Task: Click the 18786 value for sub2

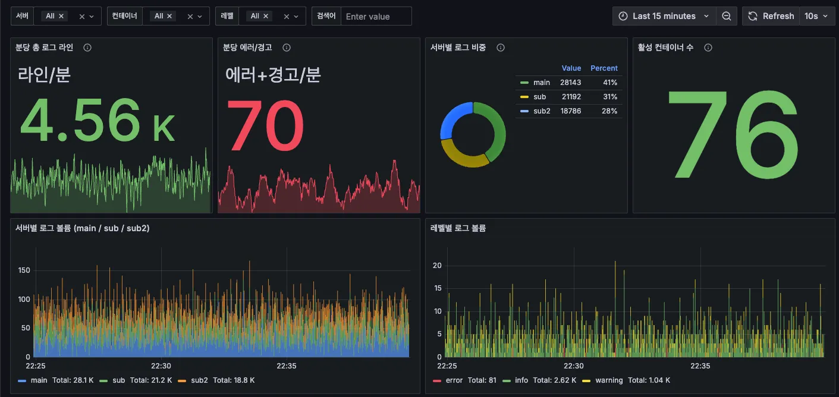Action: [571, 111]
